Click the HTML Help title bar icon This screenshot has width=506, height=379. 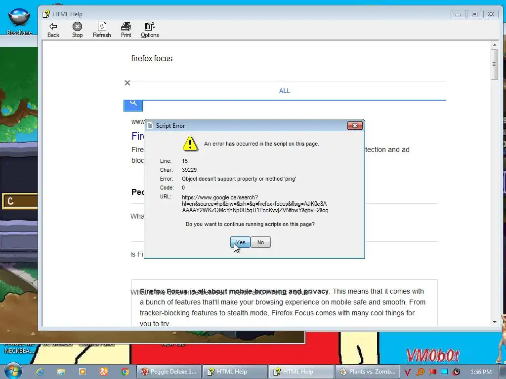(46, 14)
